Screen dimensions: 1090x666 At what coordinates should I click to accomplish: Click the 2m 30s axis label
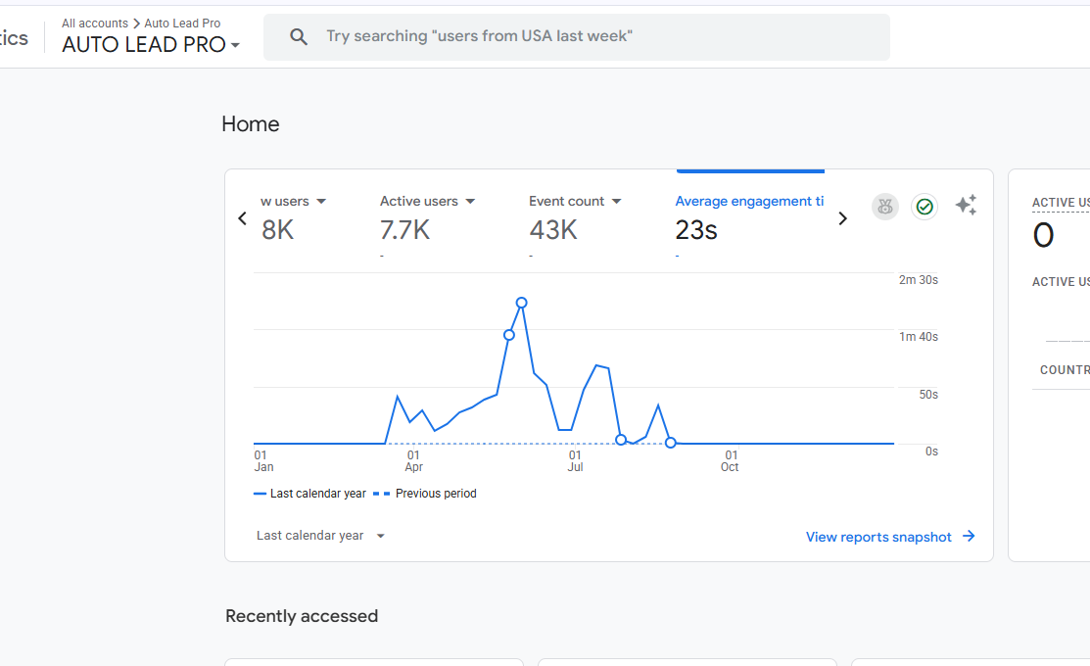tap(919, 279)
